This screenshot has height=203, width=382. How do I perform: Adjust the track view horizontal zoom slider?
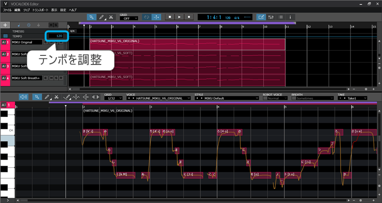click(x=366, y=89)
